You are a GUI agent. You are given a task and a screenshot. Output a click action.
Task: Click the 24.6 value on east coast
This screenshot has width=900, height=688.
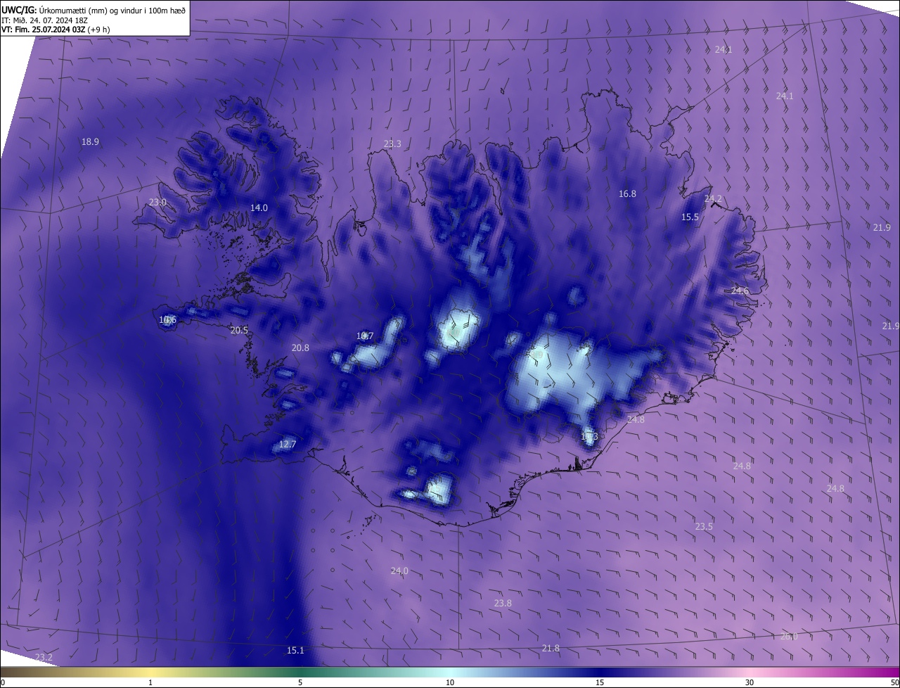[740, 291]
